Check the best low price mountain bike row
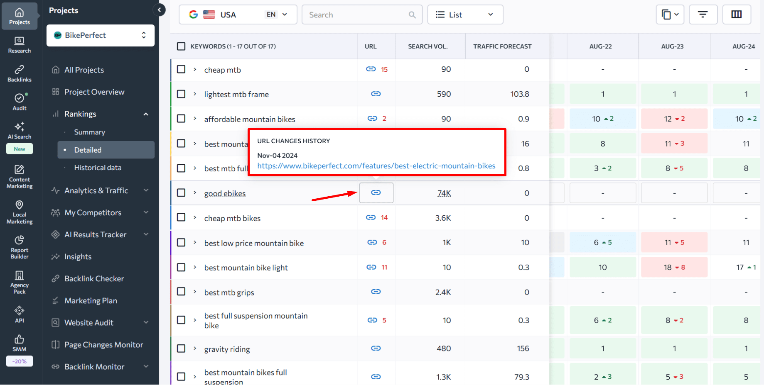 181,242
